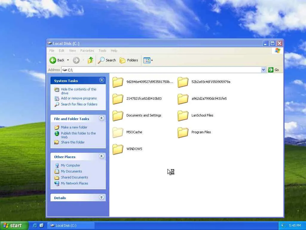The height and width of the screenshot is (230, 306).
Task: Maximize the Local Disk (C:) window
Action: click(x=273, y=43)
